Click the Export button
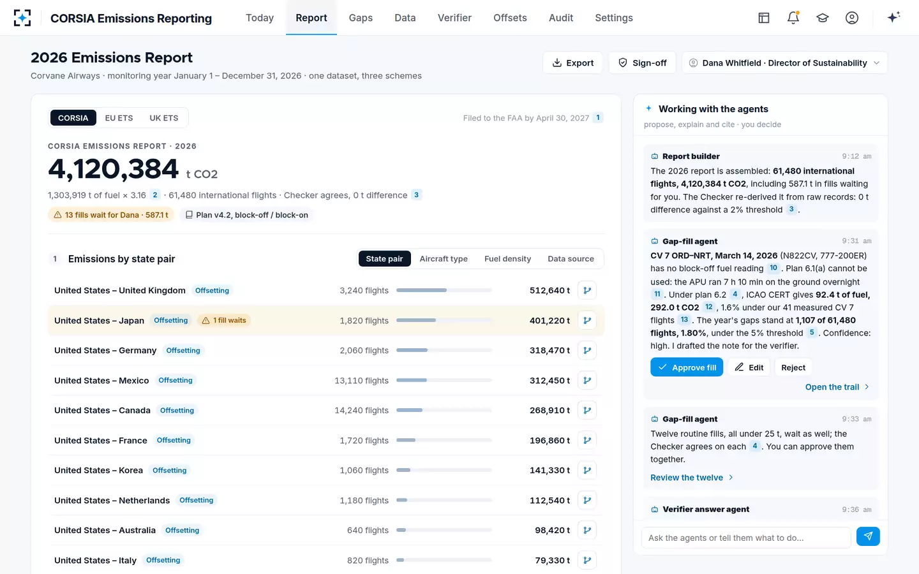The image size is (919, 574). click(572, 63)
